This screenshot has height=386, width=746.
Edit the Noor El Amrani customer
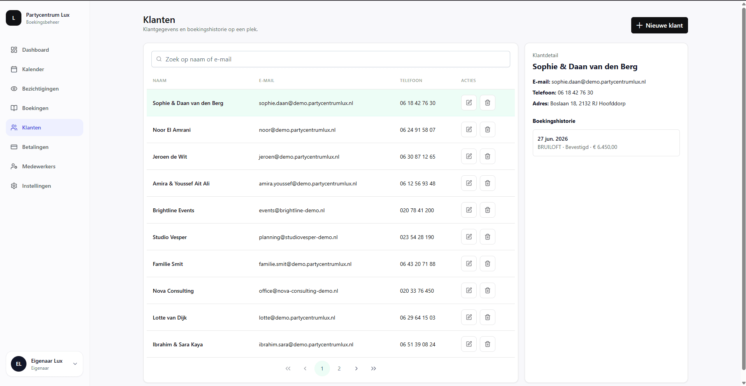tap(469, 129)
